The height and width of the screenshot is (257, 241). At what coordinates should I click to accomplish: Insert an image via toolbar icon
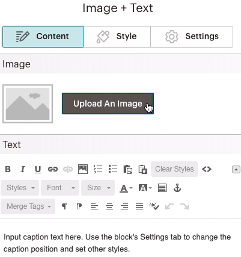83,169
